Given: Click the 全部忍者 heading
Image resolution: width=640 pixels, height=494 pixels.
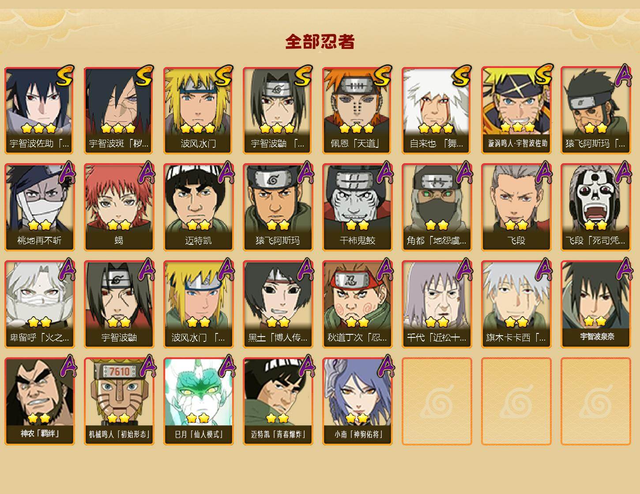Looking at the screenshot, I should (320, 42).
